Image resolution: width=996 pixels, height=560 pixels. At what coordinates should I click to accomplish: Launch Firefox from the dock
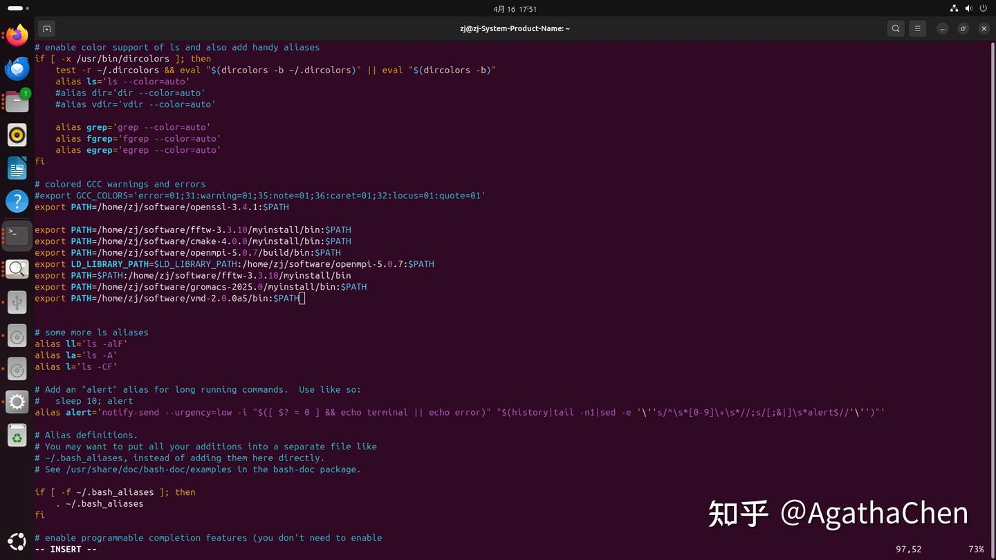pos(17,35)
